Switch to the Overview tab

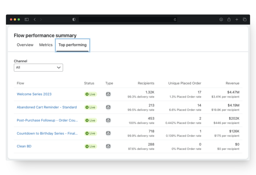tap(25, 45)
